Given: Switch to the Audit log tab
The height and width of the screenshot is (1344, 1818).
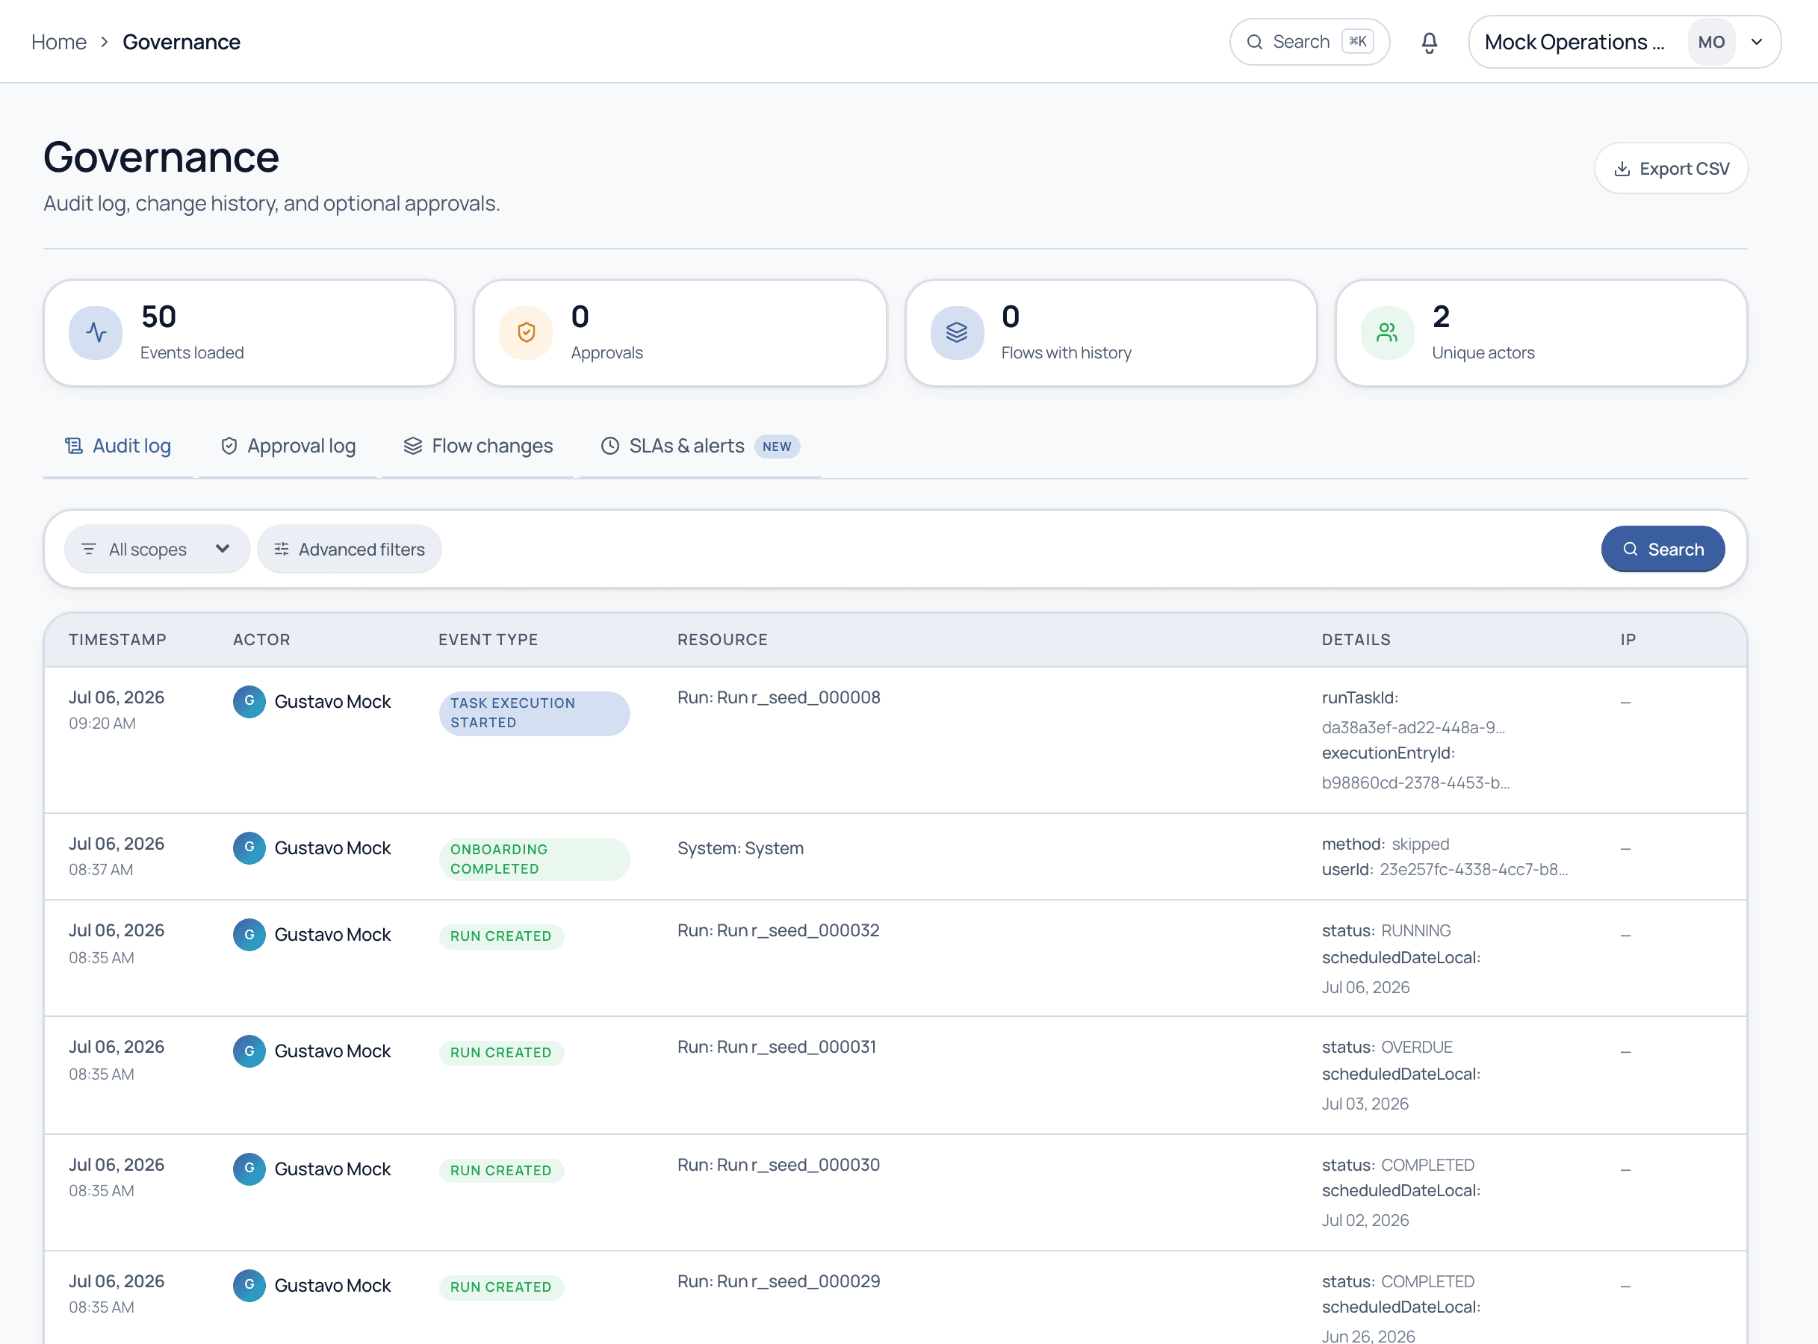Looking at the screenshot, I should coord(118,446).
